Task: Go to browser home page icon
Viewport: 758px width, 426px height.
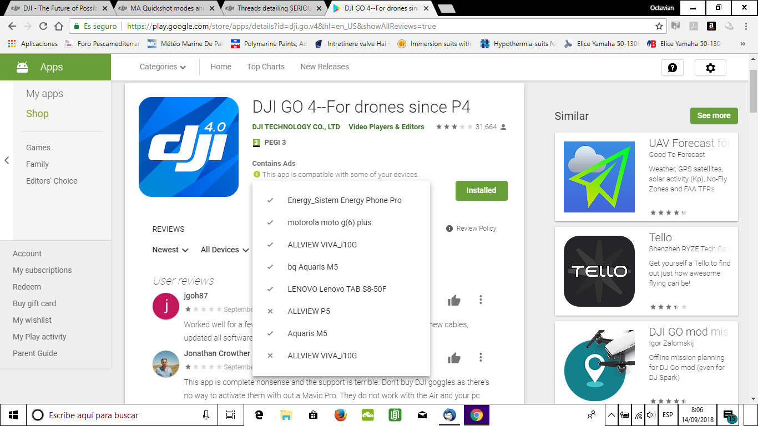Action: 59,26
